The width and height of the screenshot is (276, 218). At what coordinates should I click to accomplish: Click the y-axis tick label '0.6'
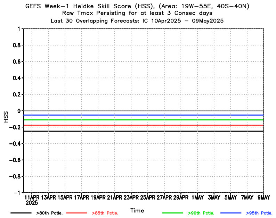tap(17, 62)
